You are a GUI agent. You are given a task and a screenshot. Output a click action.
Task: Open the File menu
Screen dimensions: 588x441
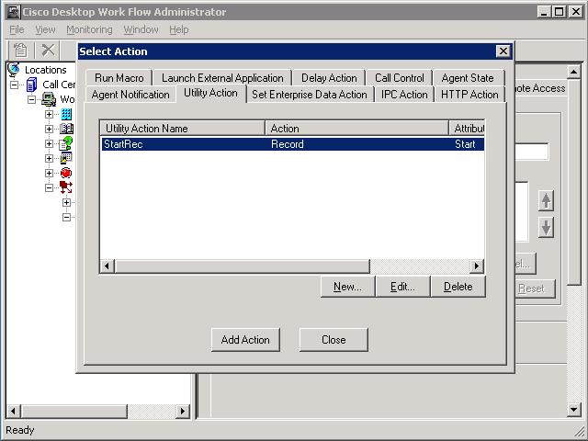[17, 29]
